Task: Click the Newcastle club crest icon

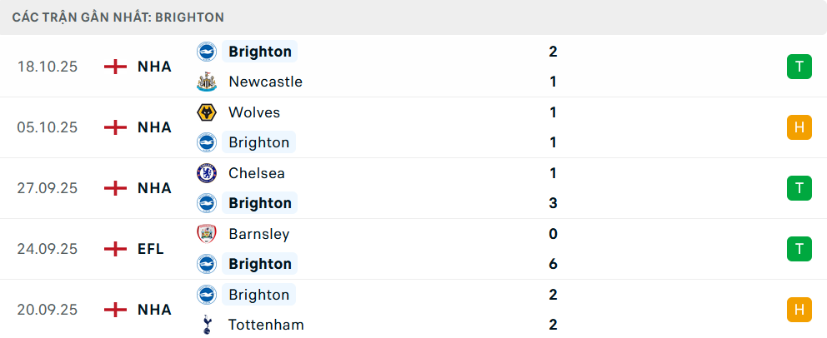Action: click(206, 82)
